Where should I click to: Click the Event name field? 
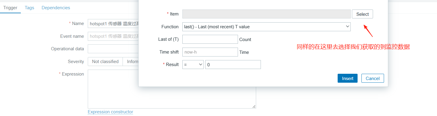[113, 36]
